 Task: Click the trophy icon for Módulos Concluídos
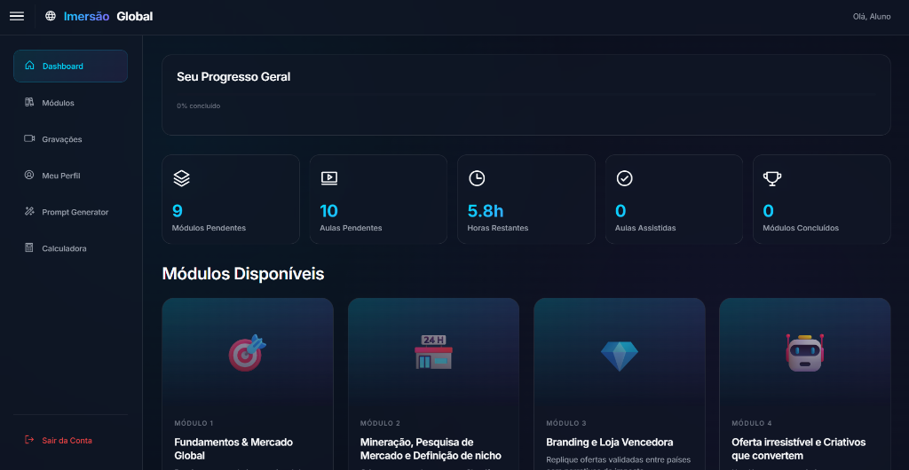click(x=772, y=178)
